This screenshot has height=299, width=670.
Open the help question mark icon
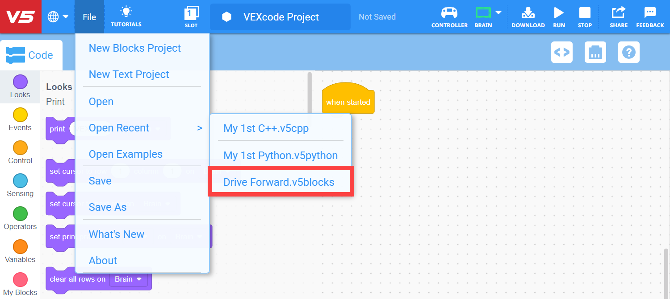tap(628, 52)
